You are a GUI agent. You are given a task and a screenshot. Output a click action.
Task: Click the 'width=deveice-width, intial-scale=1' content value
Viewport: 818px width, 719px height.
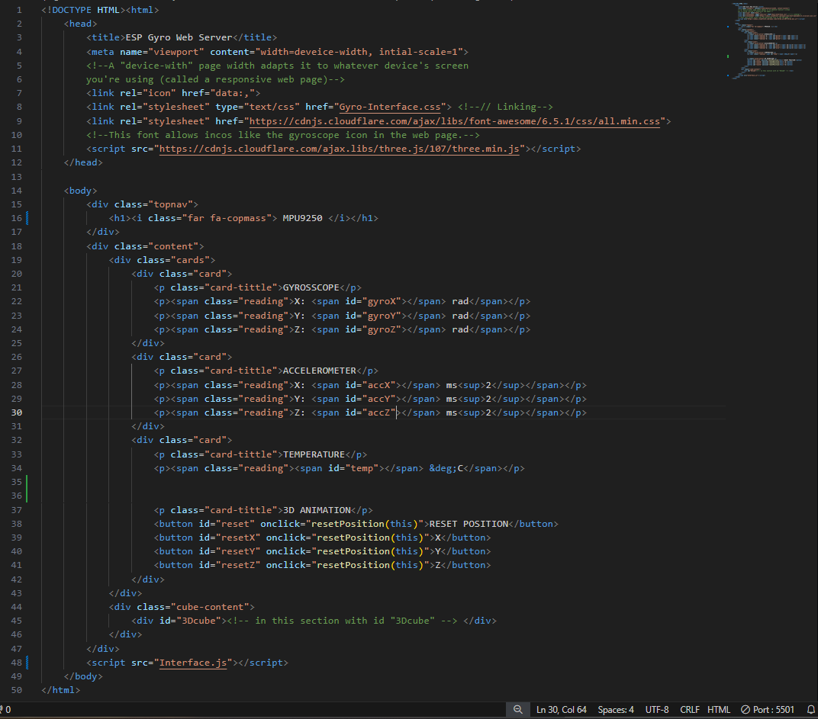[359, 52]
